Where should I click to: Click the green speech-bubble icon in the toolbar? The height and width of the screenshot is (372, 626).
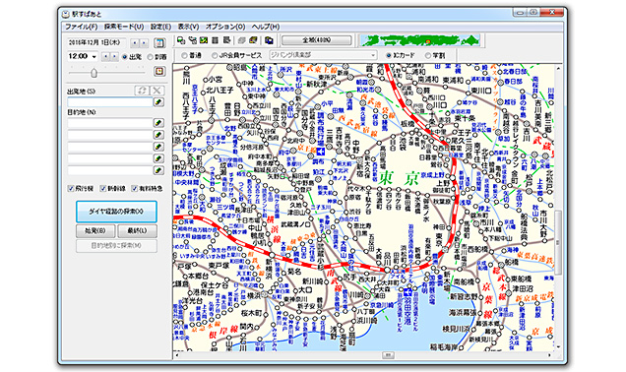click(181, 40)
